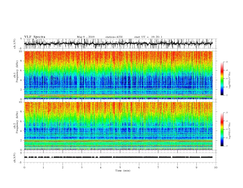Click time-axis tick label '5'
243x188 pixels.
point(120,167)
